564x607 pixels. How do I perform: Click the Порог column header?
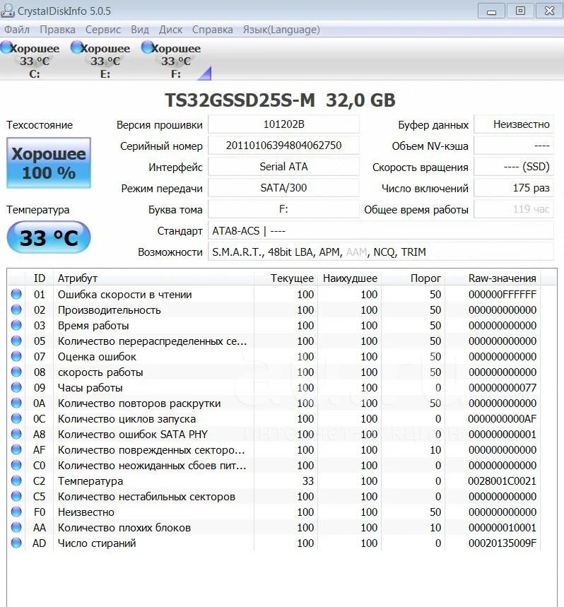click(413, 278)
